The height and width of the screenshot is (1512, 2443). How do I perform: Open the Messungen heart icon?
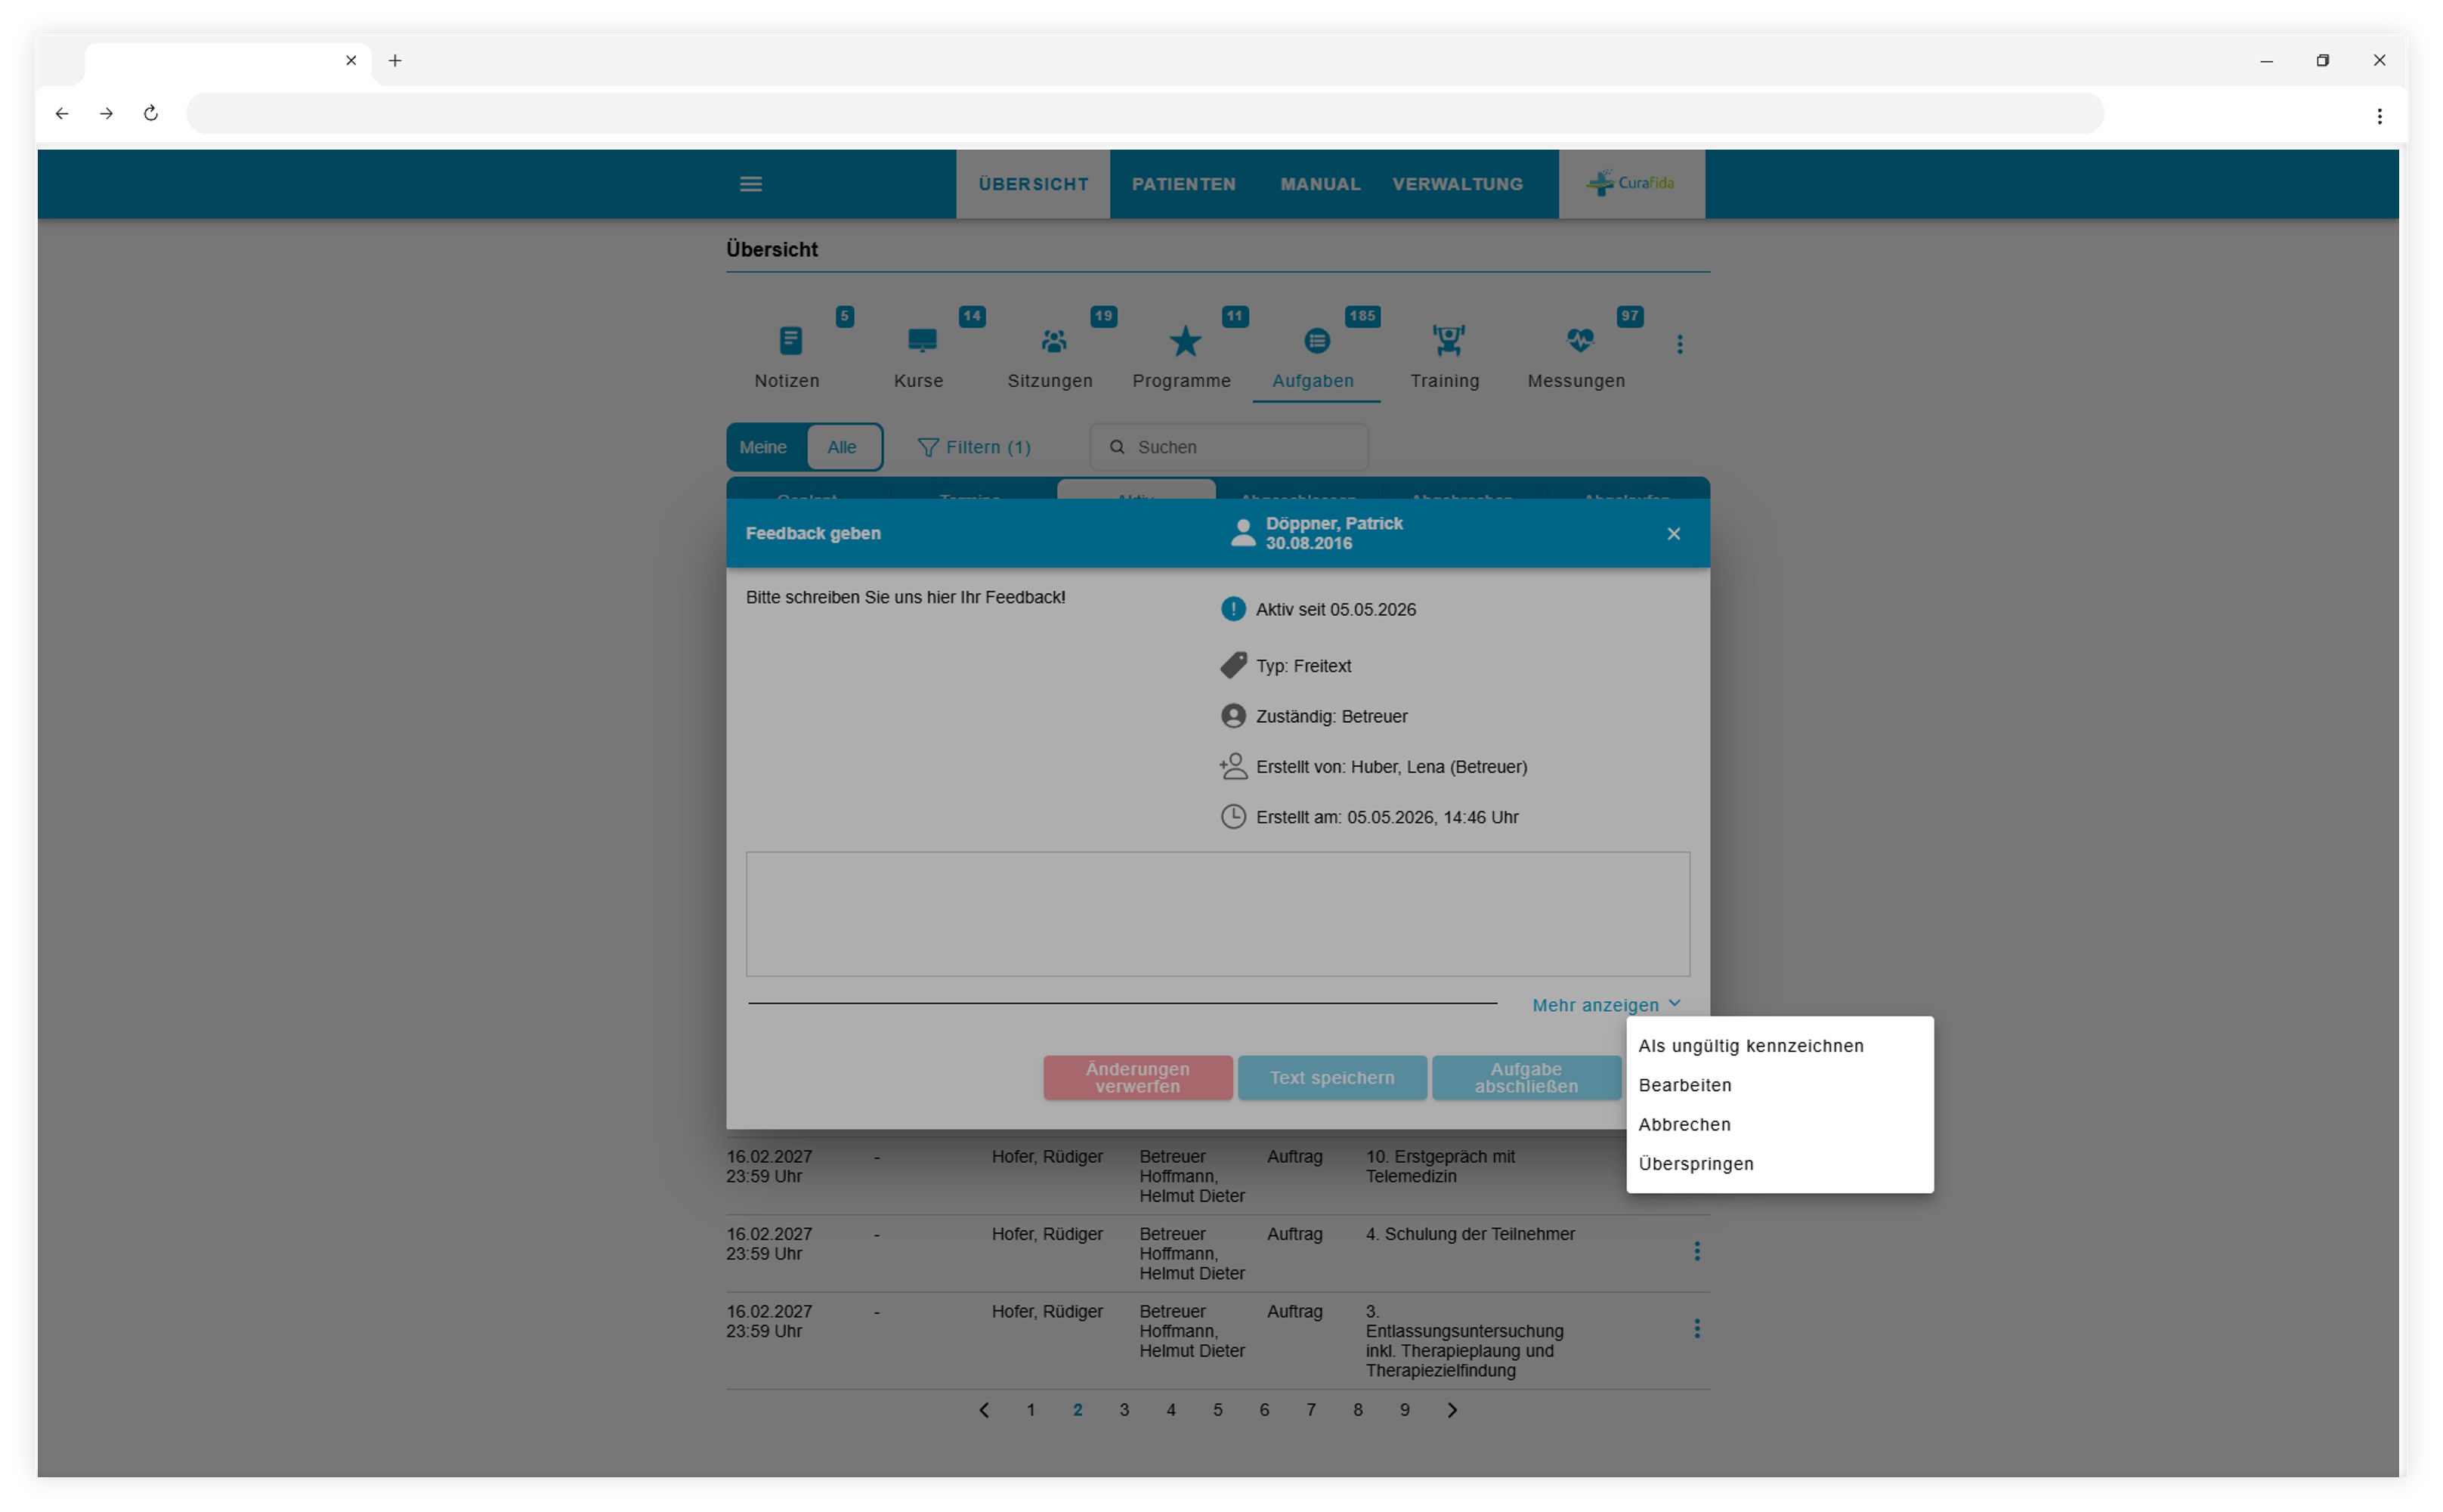(x=1580, y=341)
